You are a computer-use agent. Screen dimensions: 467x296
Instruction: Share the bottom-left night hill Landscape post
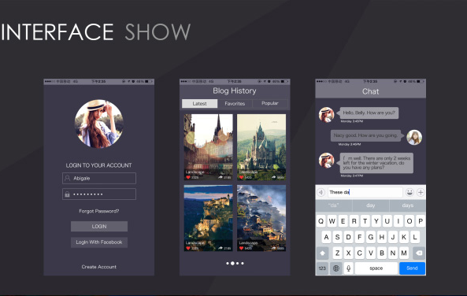tap(221, 248)
